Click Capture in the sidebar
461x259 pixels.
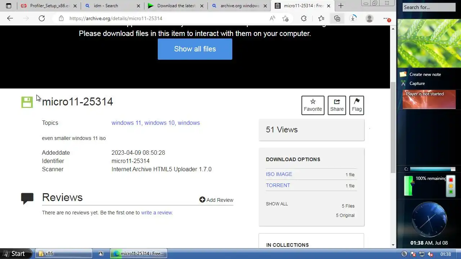417,83
